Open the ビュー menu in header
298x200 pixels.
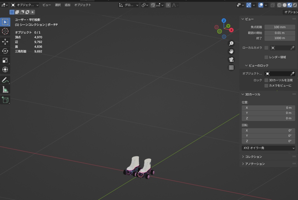[x=47, y=5]
